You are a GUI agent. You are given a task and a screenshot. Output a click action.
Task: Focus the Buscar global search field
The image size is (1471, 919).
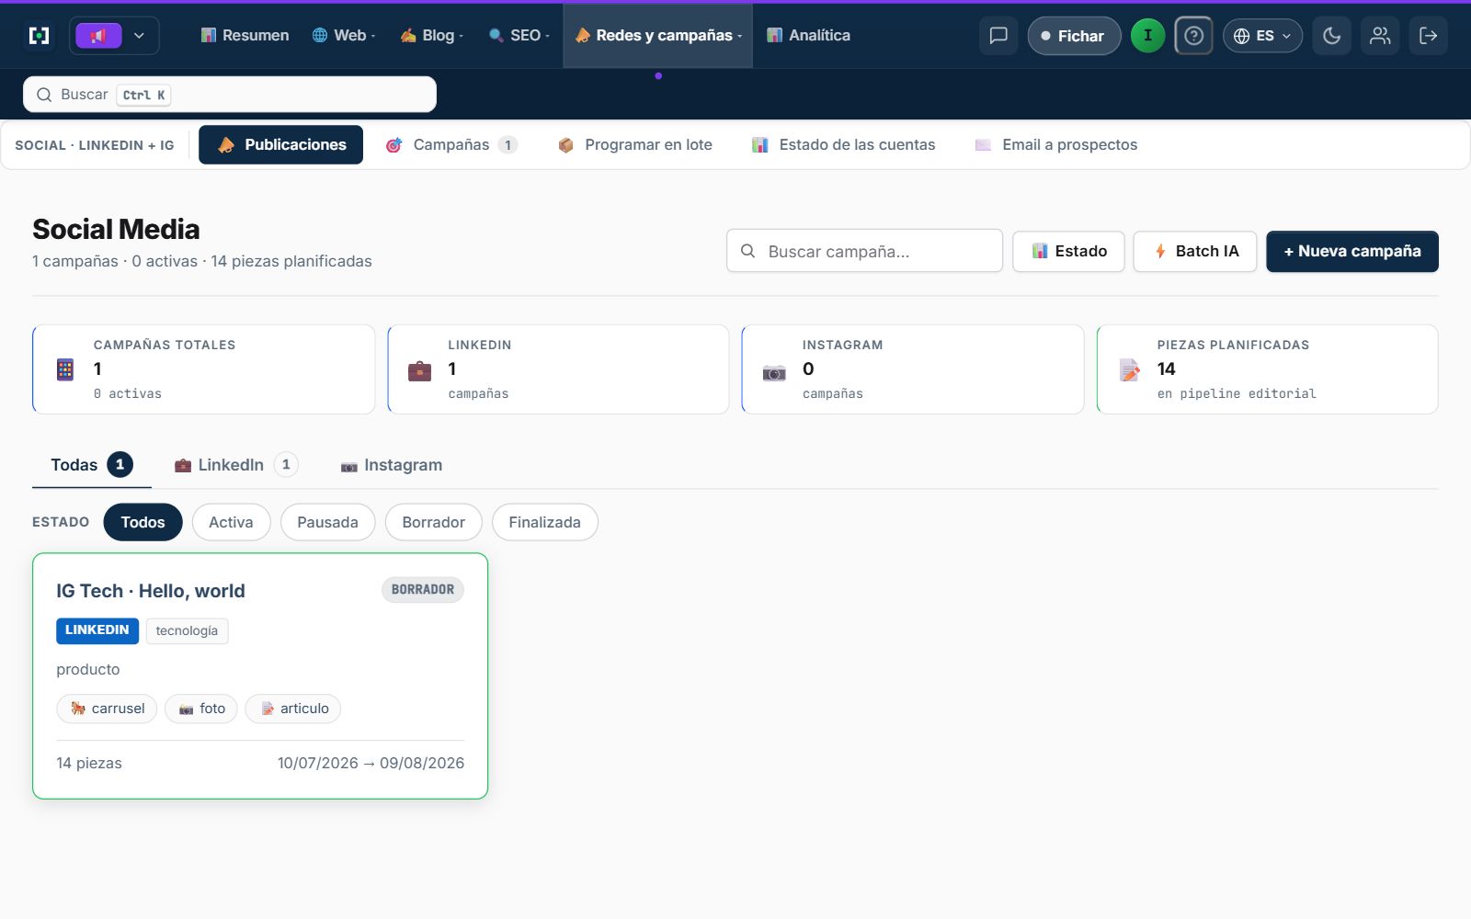[230, 95]
